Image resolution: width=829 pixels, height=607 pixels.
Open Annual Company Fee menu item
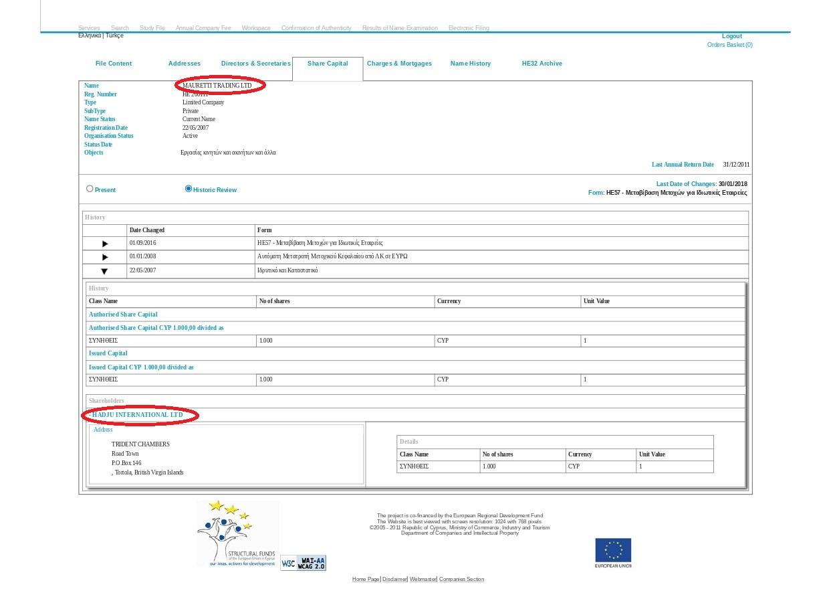[203, 28]
